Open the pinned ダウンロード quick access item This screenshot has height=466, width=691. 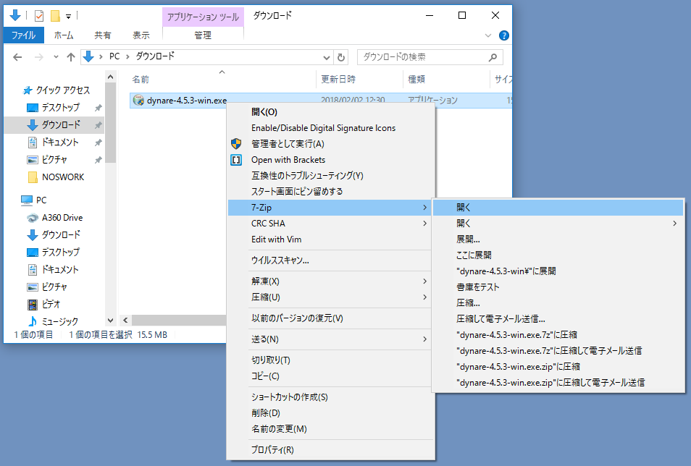[x=60, y=124]
